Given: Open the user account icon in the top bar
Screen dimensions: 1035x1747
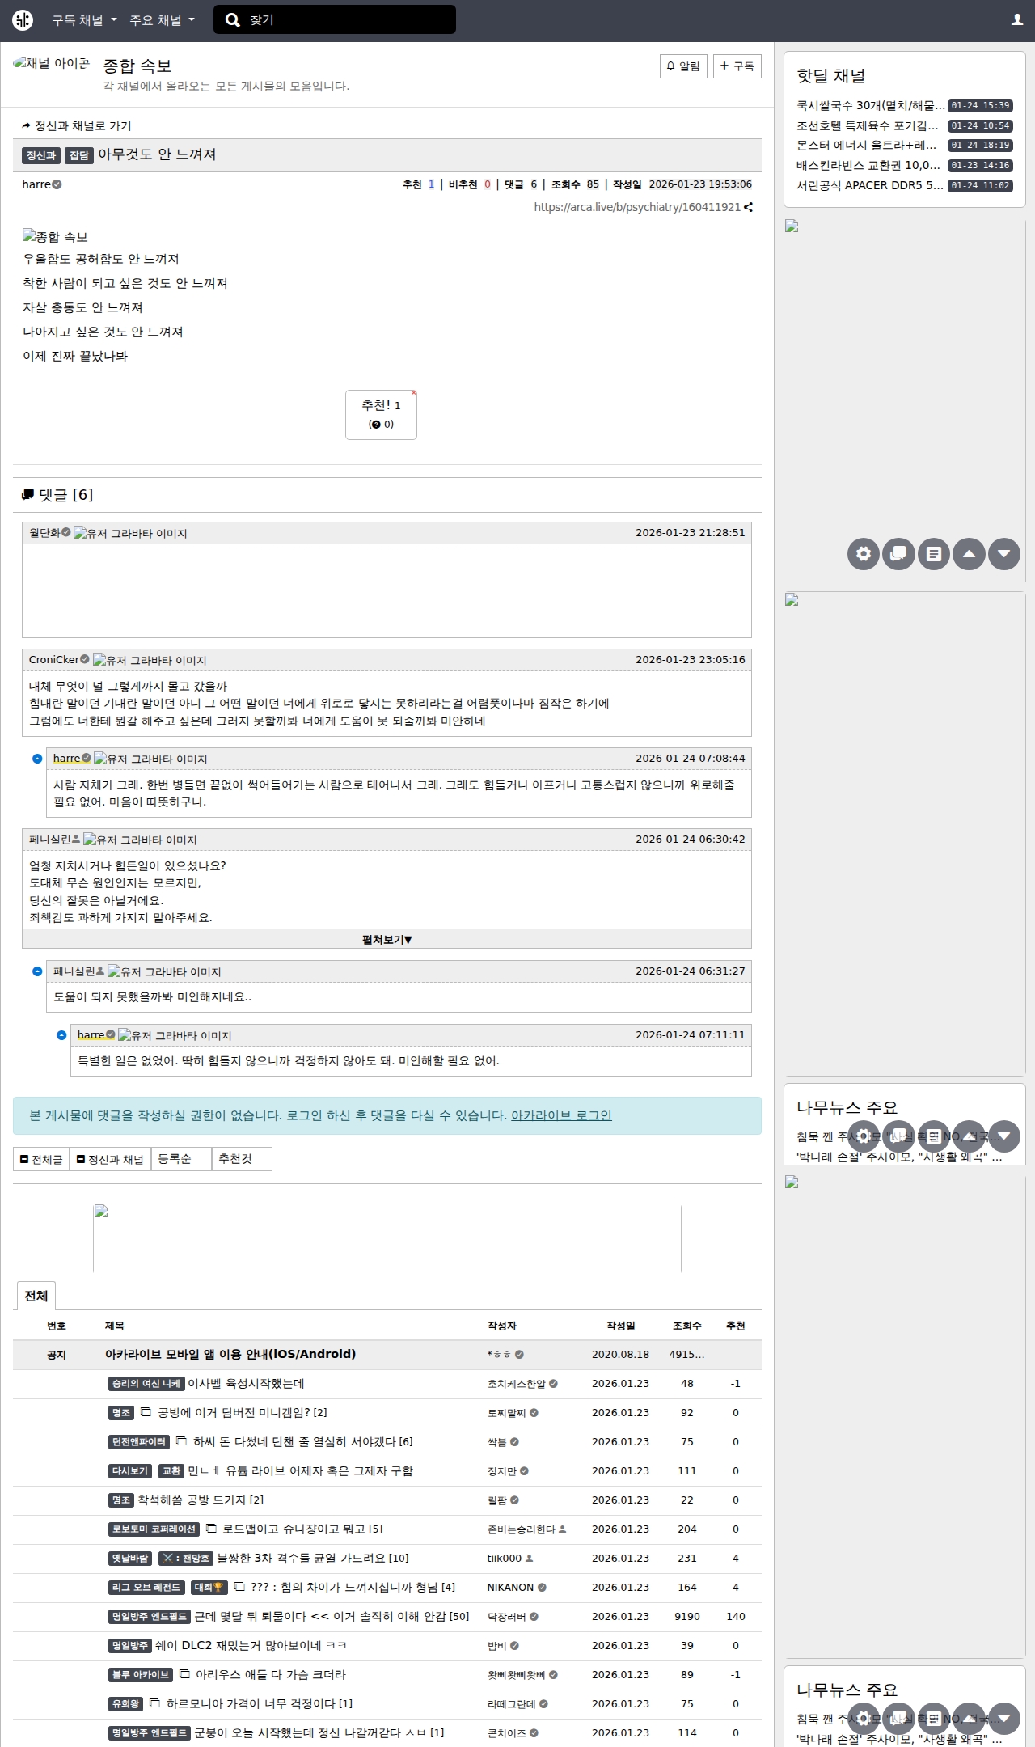Looking at the screenshot, I should click(1017, 20).
